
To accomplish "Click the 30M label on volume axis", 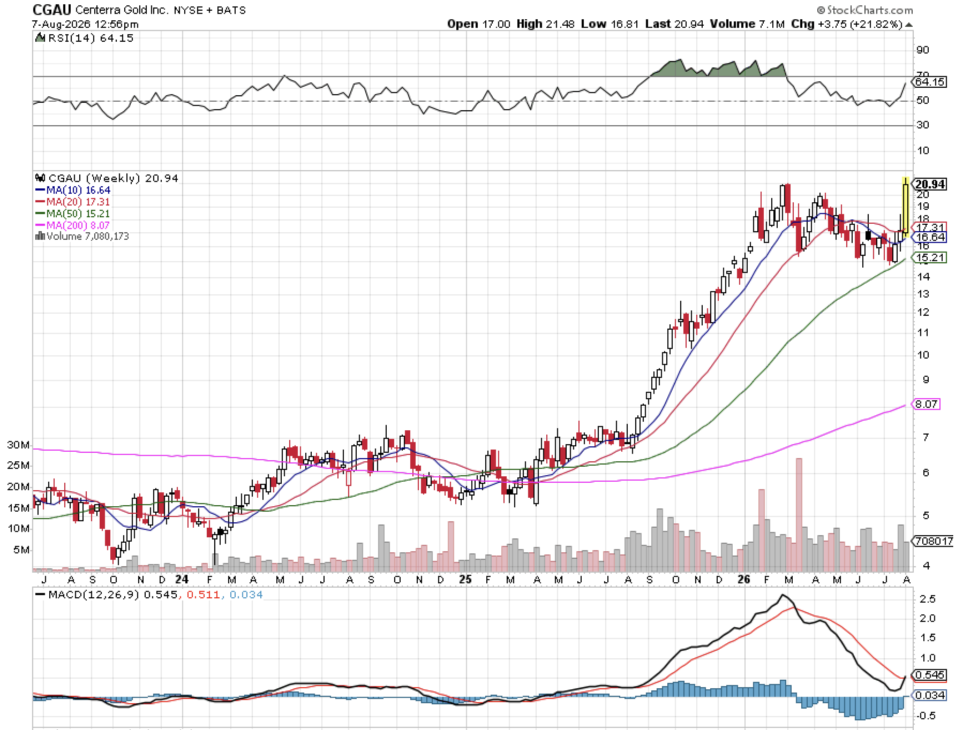I will [x=19, y=445].
